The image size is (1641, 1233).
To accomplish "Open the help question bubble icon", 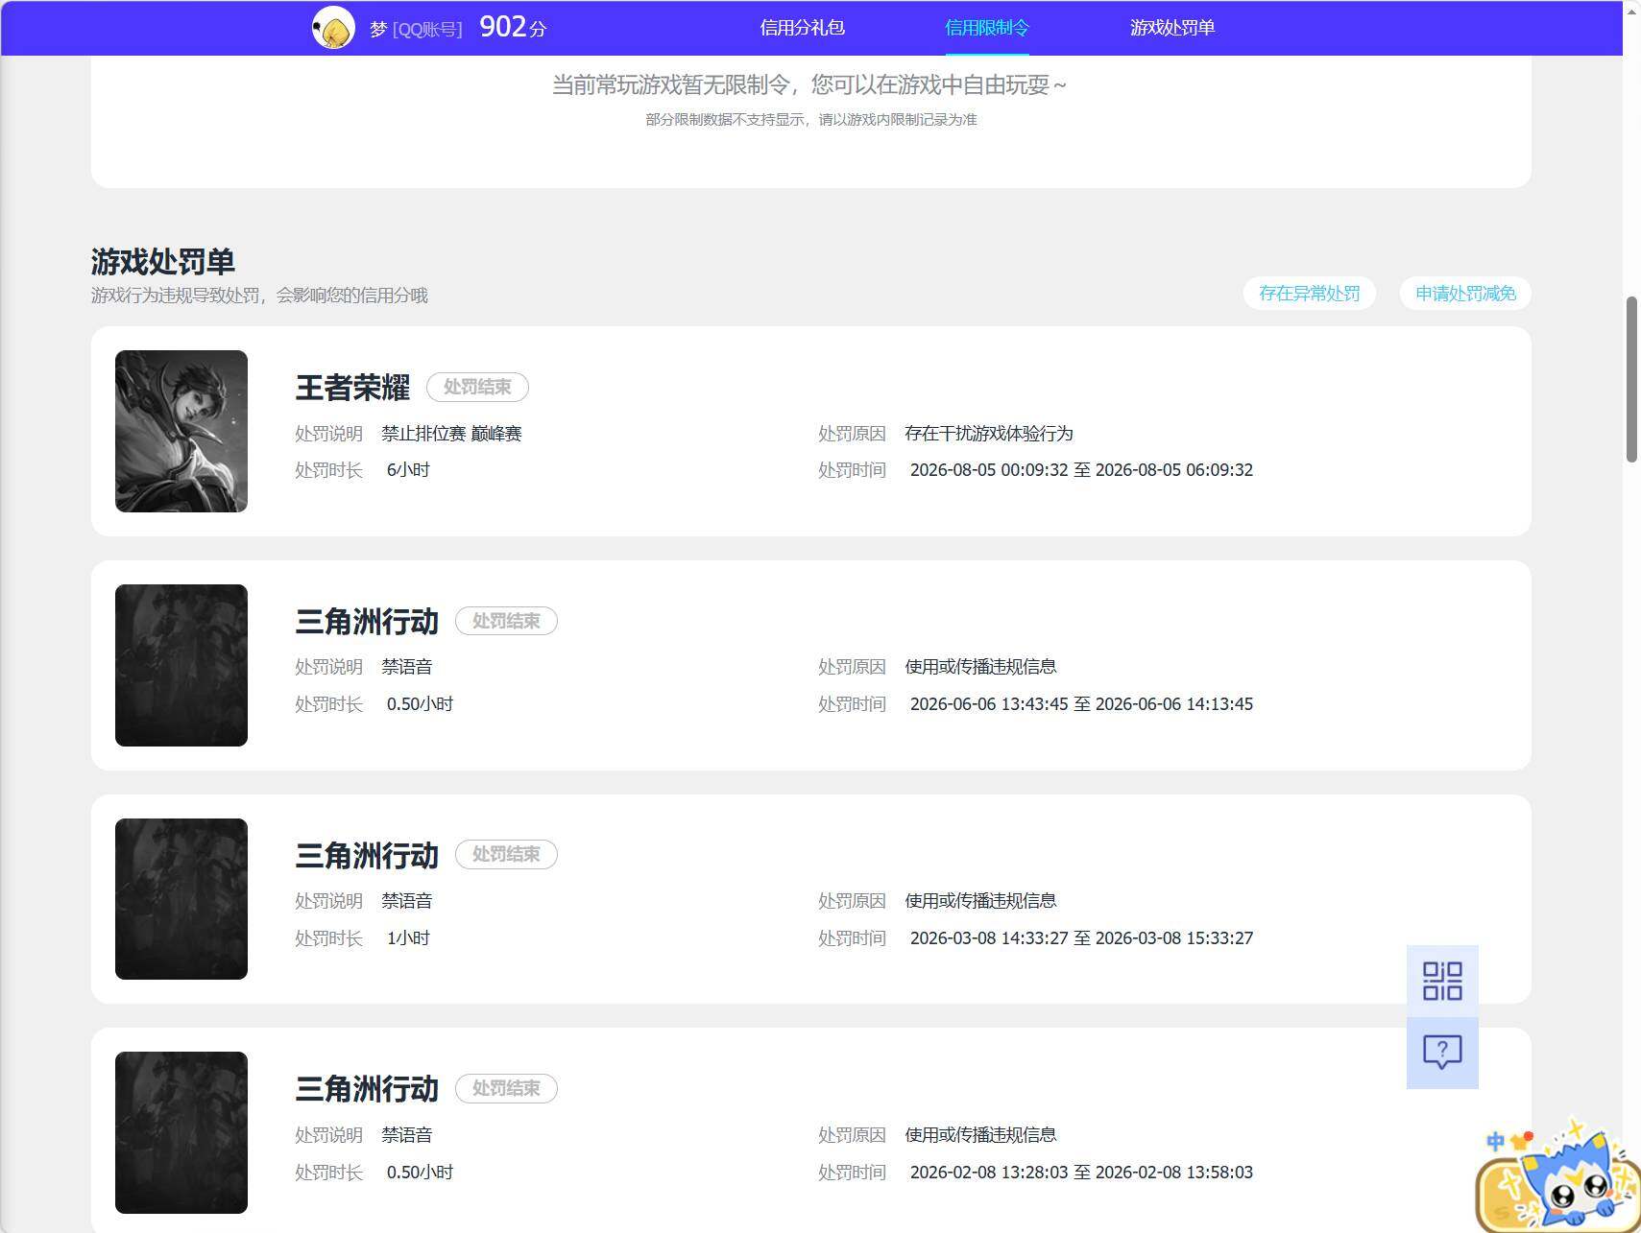I will click(x=1442, y=1053).
